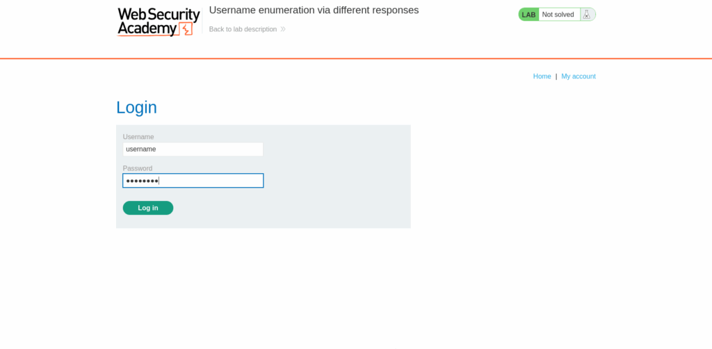Click the flask icon beside Not solved
The image size is (712, 349).
[x=587, y=15]
